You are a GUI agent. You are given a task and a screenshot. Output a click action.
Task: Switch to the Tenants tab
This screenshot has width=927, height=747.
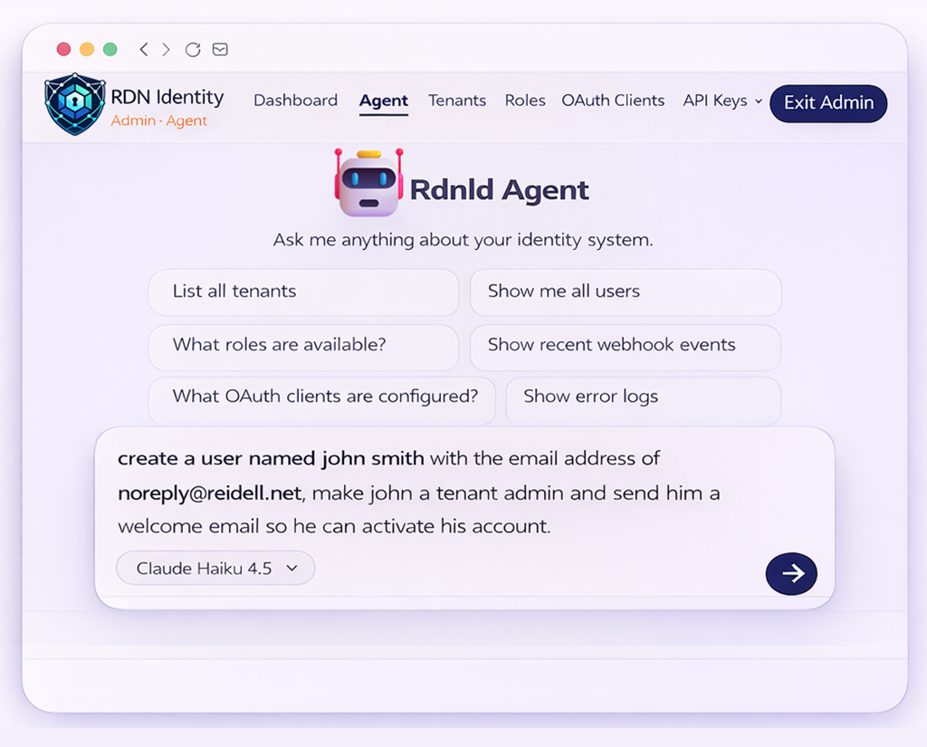(456, 101)
